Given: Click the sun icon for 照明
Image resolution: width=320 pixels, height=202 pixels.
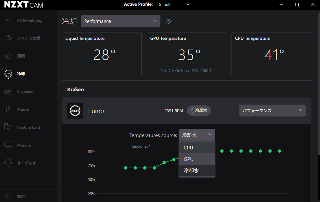Looking at the screenshot, I should (x=8, y=56).
